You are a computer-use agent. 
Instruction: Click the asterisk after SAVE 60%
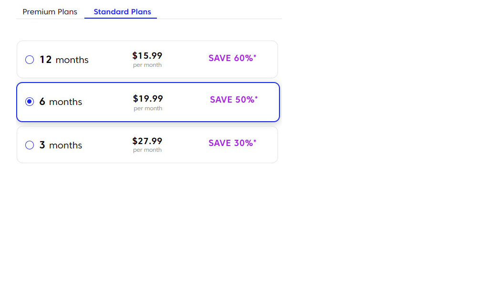click(255, 56)
